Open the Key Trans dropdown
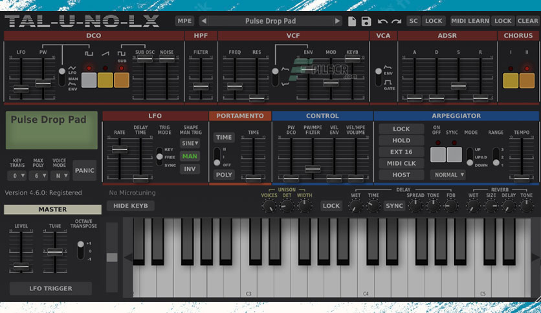This screenshot has width=541, height=313. tap(17, 176)
